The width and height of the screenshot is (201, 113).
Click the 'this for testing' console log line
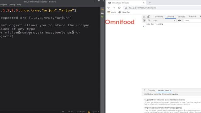(x=154, y=24)
